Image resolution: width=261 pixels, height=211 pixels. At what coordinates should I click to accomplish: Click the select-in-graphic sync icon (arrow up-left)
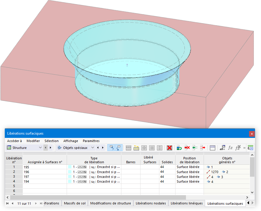[x=111, y=148]
